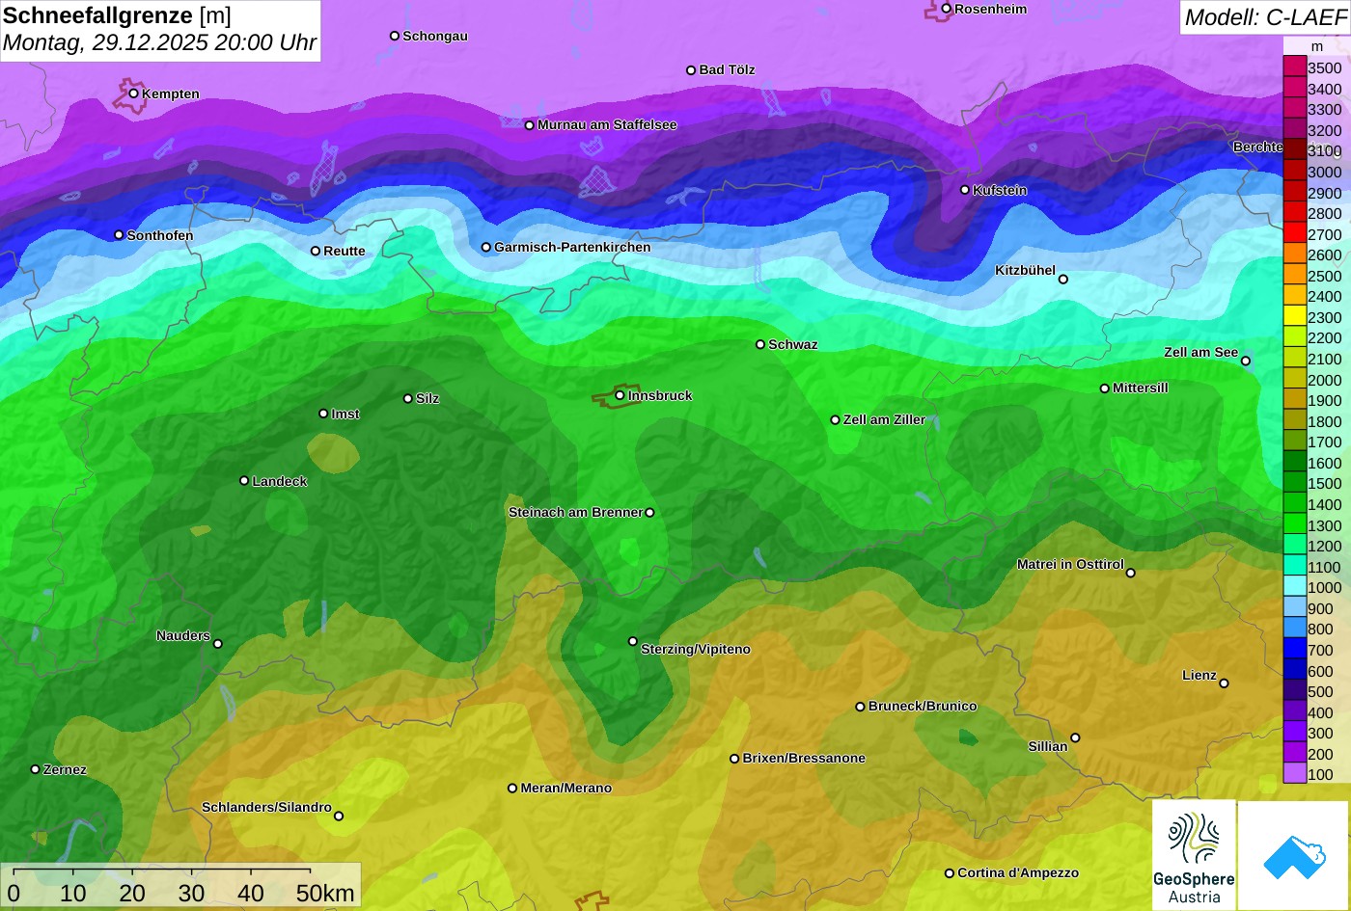Click the Zell am See marker
This screenshot has width=1351, height=911.
(x=1246, y=361)
